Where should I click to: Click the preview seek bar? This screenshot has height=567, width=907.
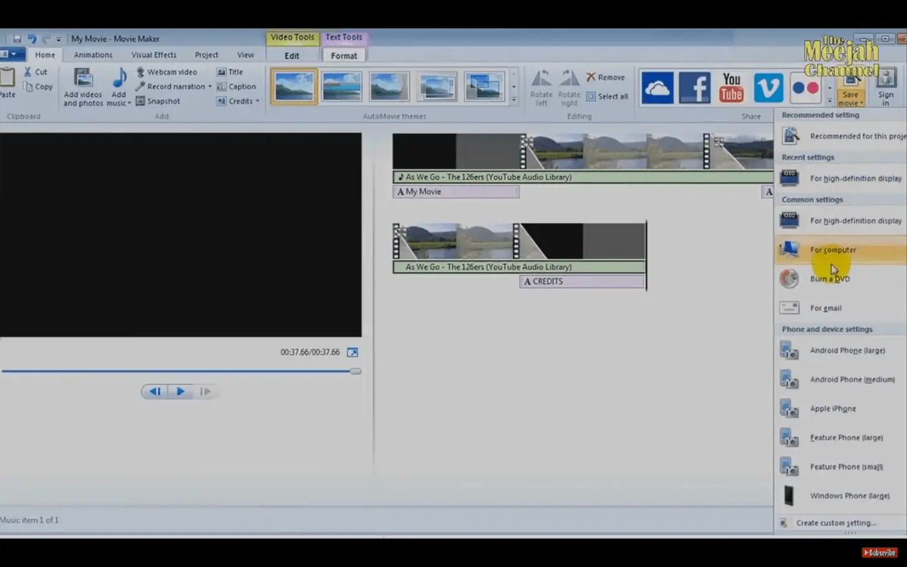[x=181, y=371]
